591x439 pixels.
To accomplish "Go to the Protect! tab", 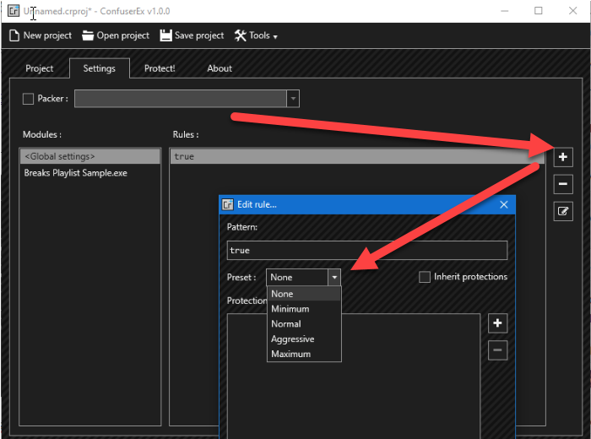I will click(160, 68).
